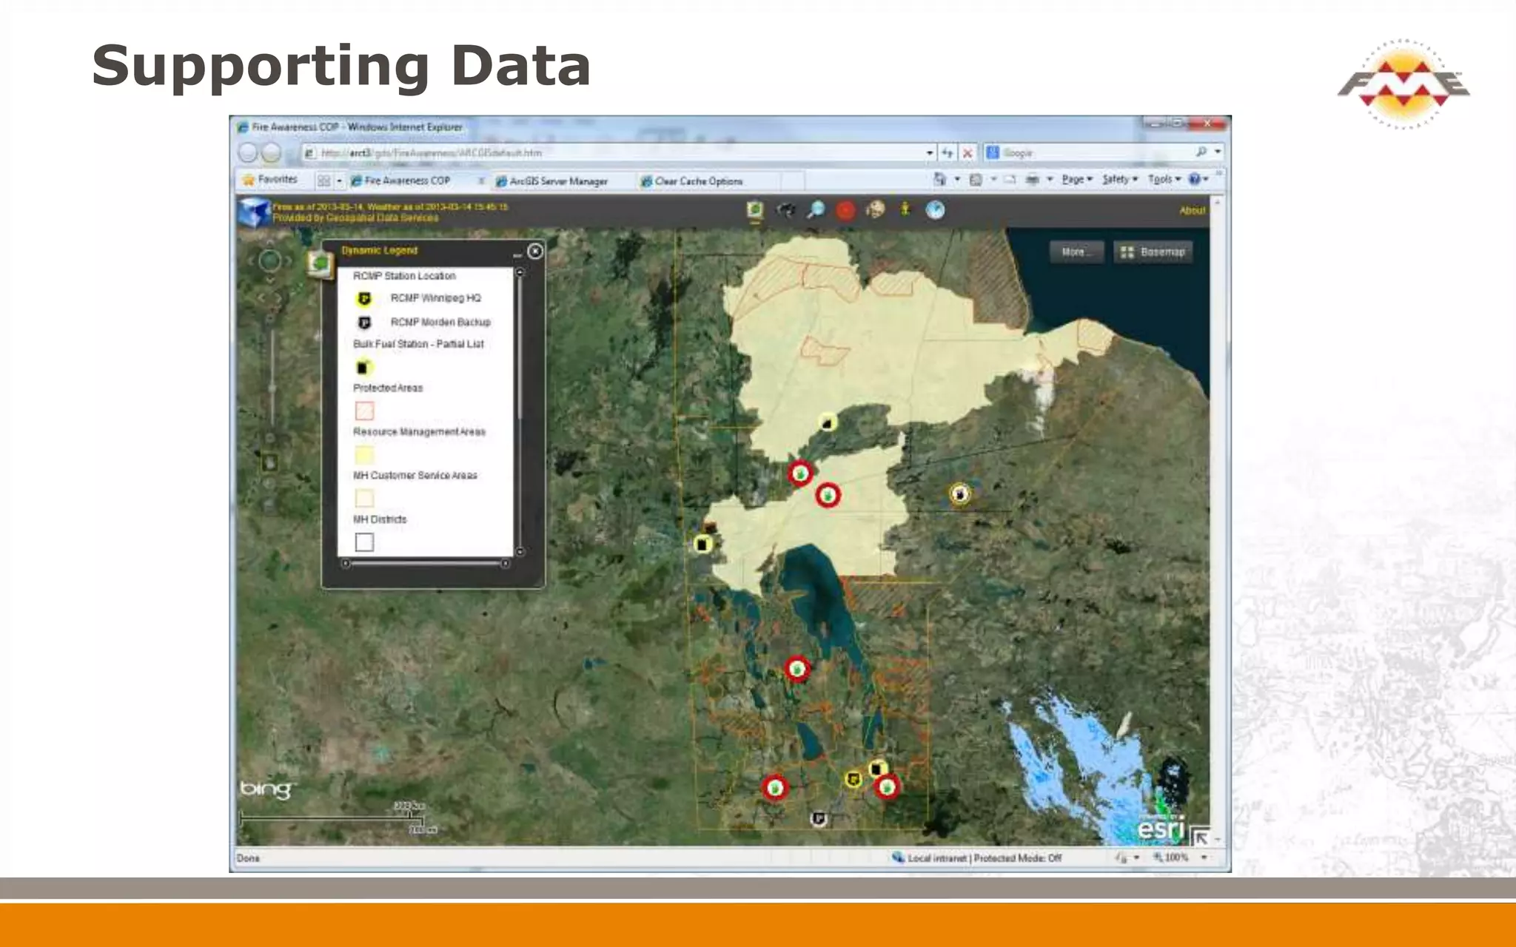Click the Resource Management Areas yellow swatch
Viewport: 1516px width, 947px height.
(x=364, y=454)
